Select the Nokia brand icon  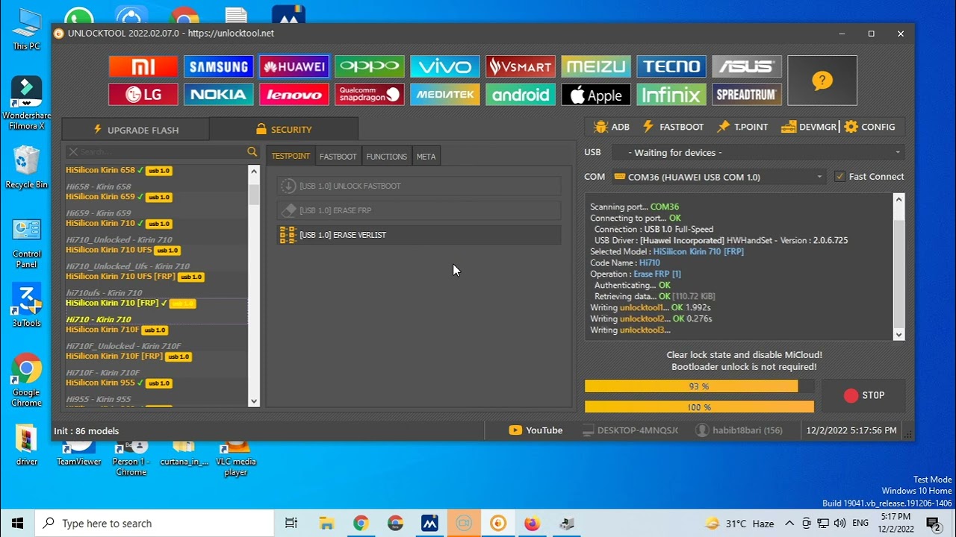(x=219, y=95)
